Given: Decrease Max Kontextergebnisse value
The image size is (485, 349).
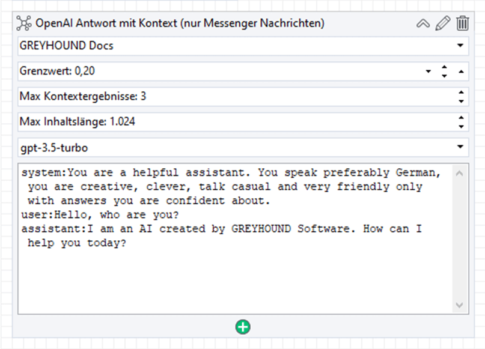Looking at the screenshot, I should tap(461, 101).
